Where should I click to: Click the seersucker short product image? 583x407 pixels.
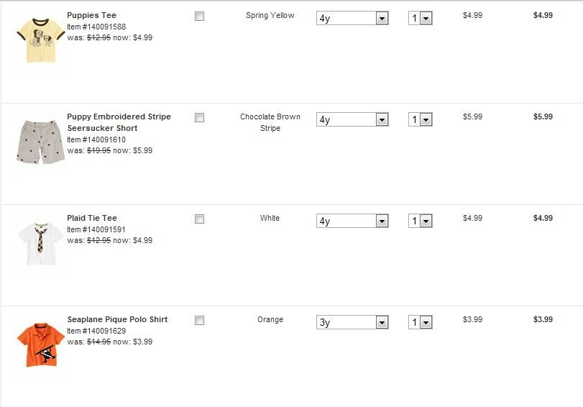40,142
